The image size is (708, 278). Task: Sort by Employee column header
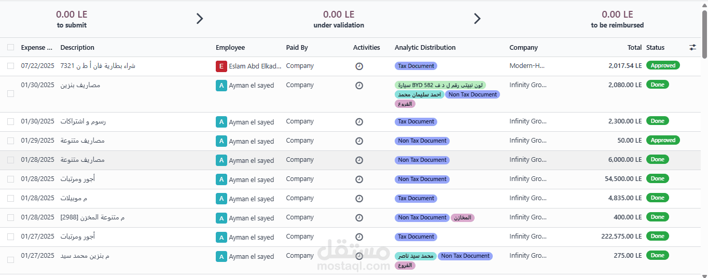[x=230, y=48]
